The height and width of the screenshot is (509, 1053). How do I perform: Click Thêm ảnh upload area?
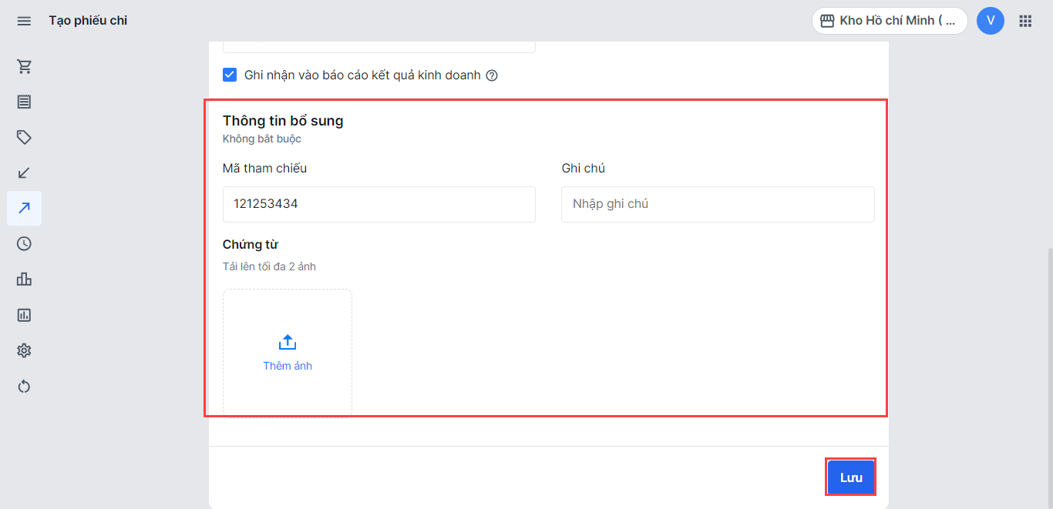click(288, 353)
